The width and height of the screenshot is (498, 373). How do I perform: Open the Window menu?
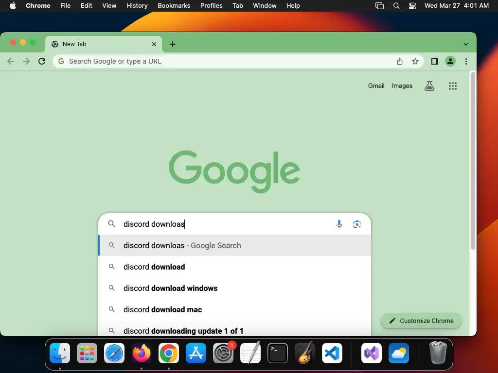[265, 5]
